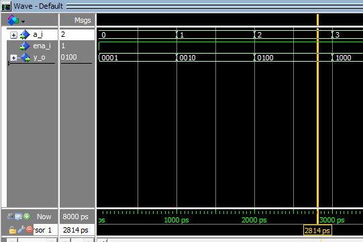363x242 pixels.
Task: Click the Wave window icon in title bar
Action: tap(6, 6)
